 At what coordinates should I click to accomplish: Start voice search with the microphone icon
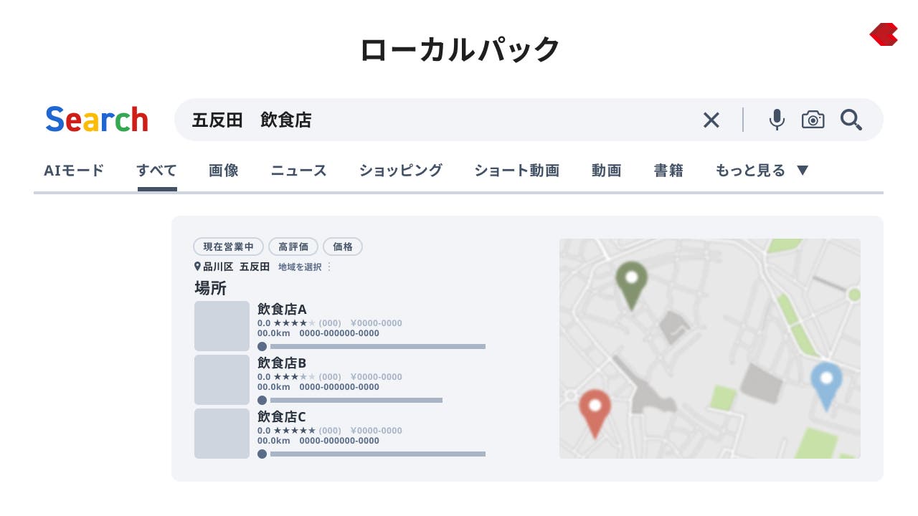point(777,120)
